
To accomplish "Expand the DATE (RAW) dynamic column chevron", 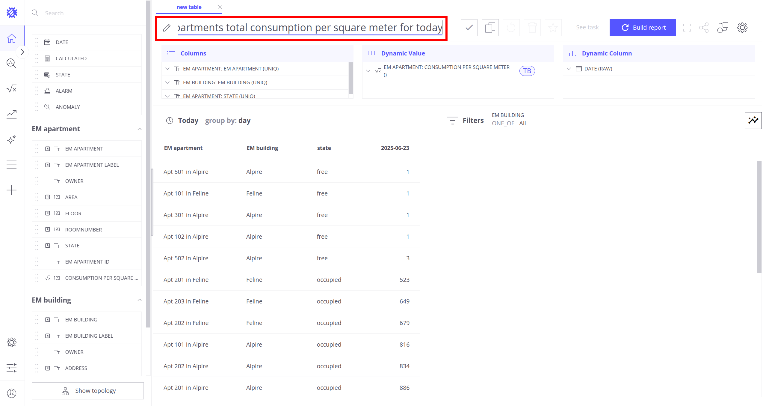I will click(569, 69).
